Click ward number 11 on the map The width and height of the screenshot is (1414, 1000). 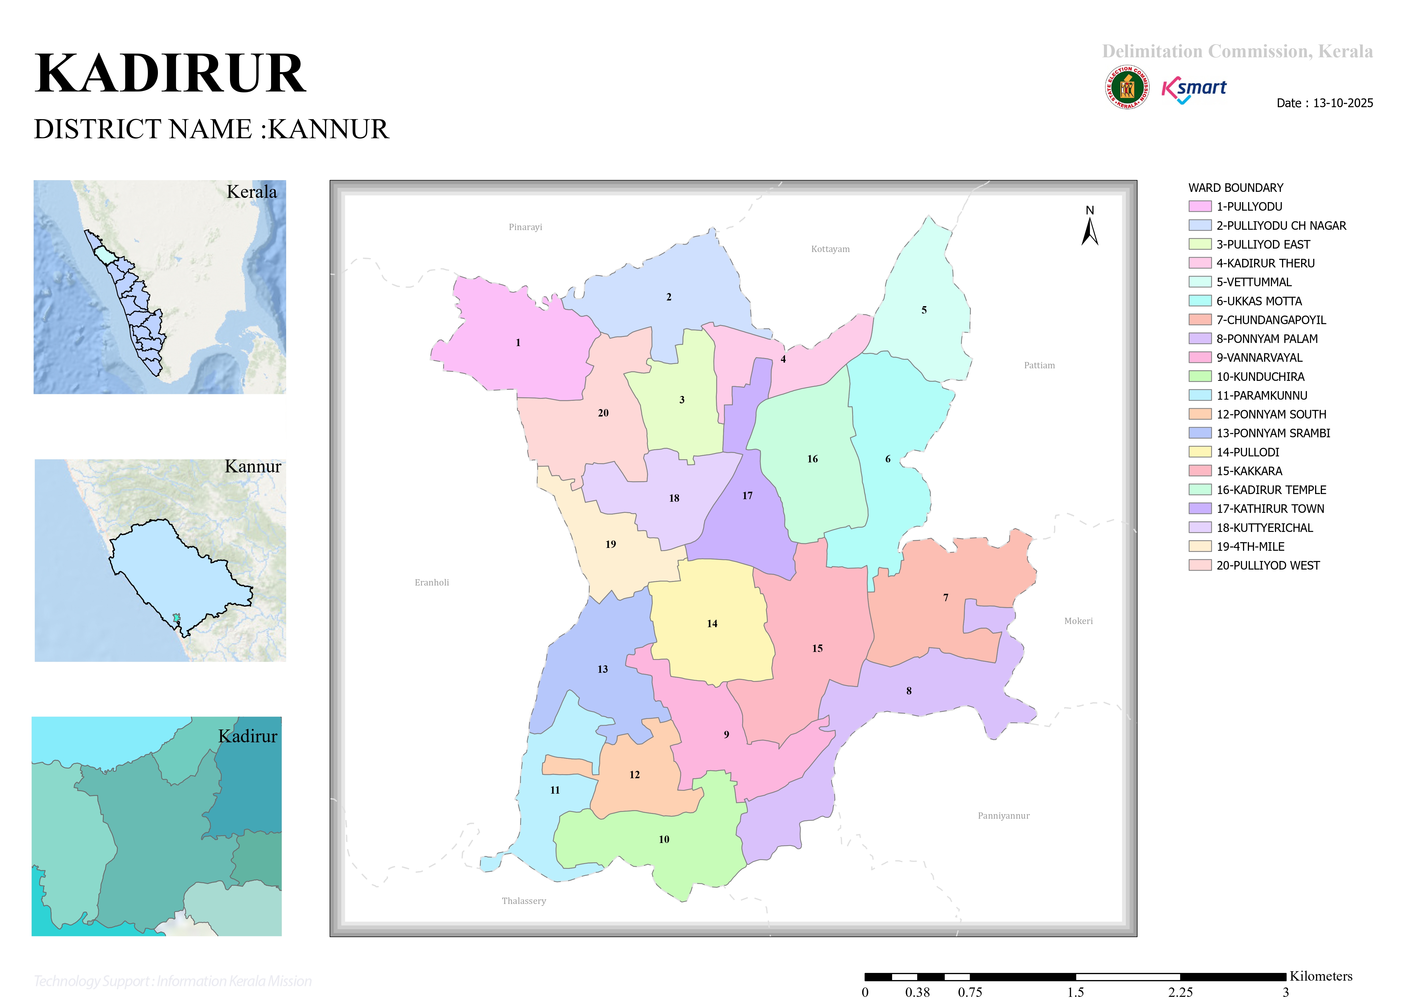(555, 790)
